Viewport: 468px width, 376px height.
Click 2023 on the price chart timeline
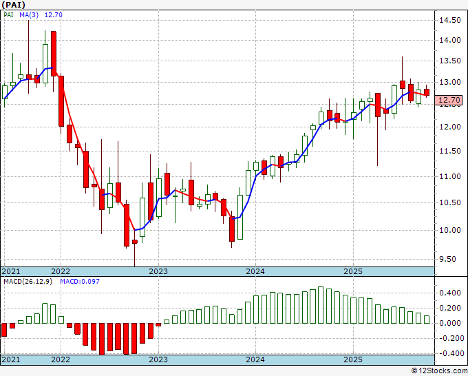158,271
